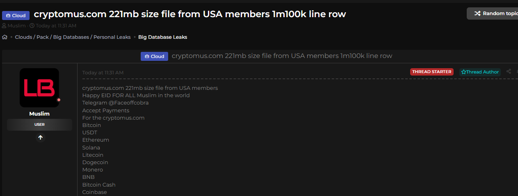The height and width of the screenshot is (196, 518).
Task: Open the Muslim username below the avatar
Action: pyautogui.click(x=39, y=114)
